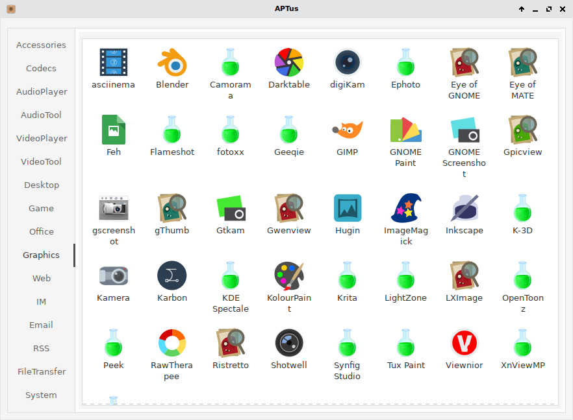
Task: Click the keep-above arrow in title bar
Action: tap(522, 9)
